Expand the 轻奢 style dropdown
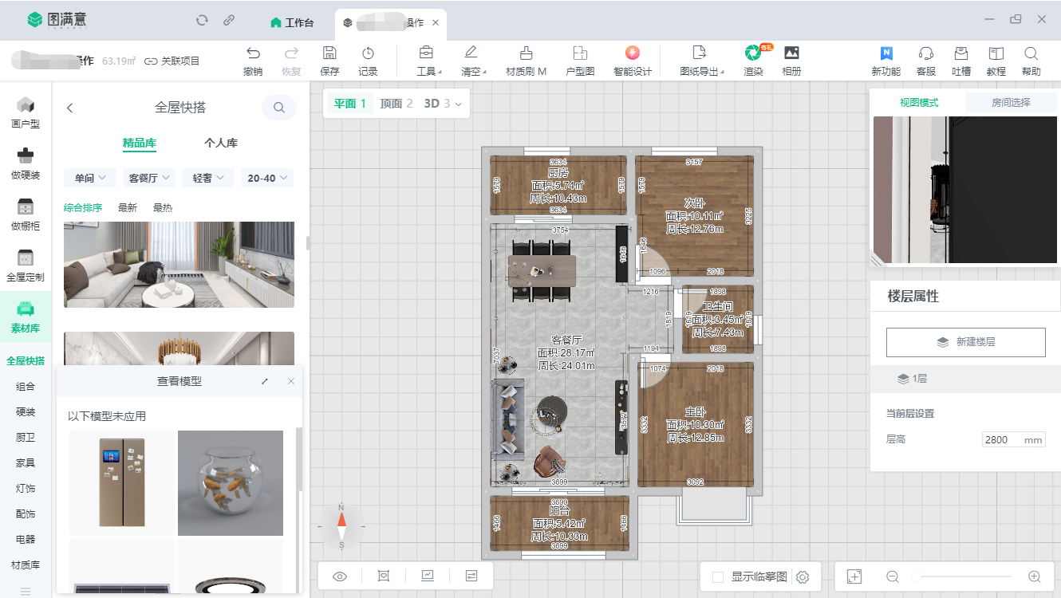Image resolution: width=1061 pixels, height=598 pixels. [208, 178]
